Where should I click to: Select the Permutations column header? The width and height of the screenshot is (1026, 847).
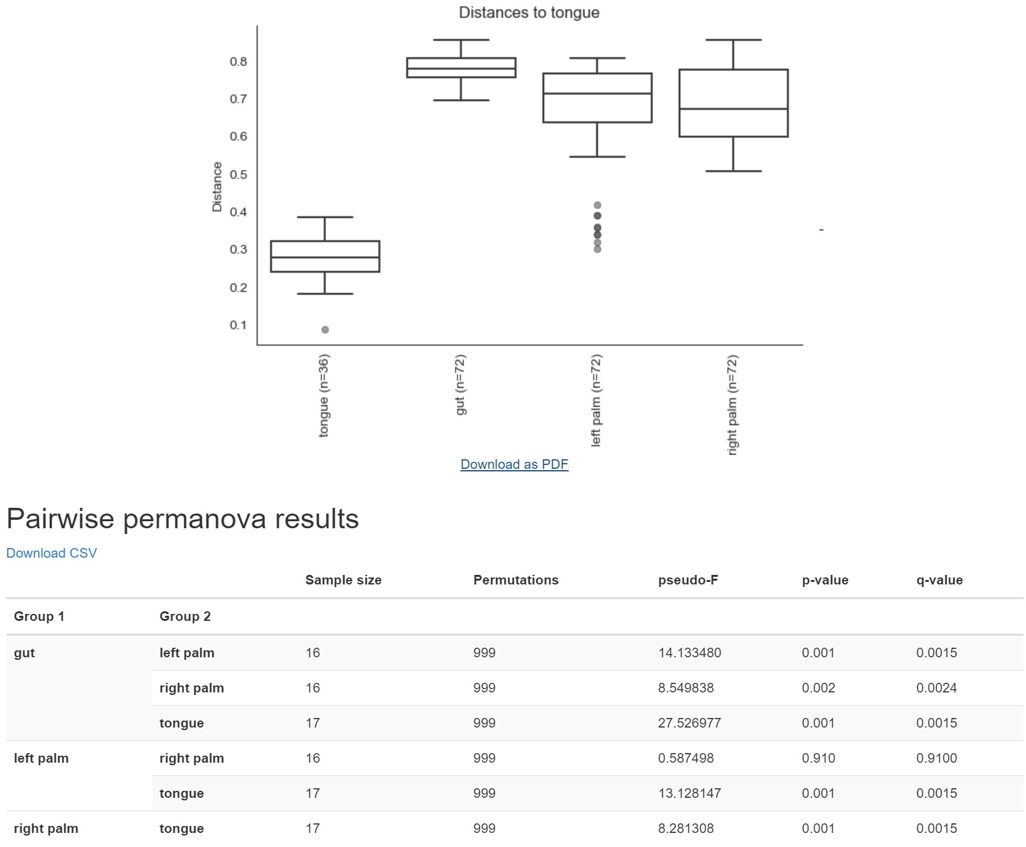516,580
